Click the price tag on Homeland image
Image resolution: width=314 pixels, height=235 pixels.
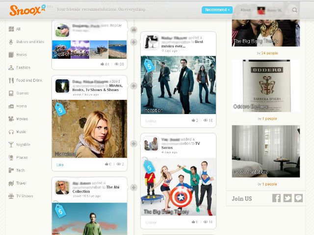tap(60, 109)
